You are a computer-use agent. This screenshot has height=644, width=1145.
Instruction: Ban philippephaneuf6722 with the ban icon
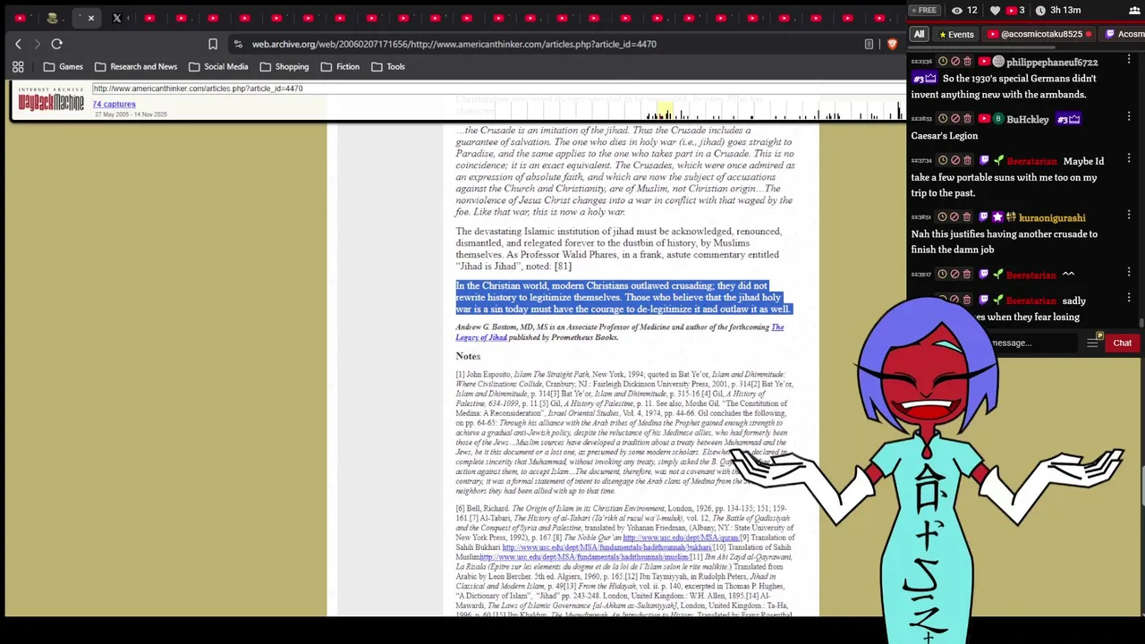(x=954, y=62)
